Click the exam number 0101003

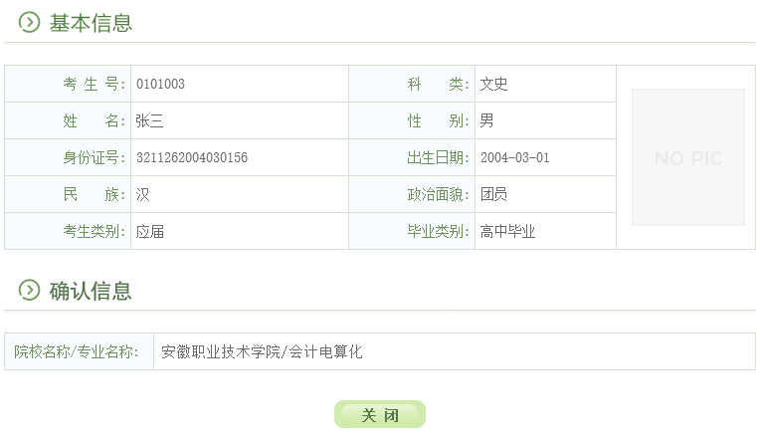point(160,85)
